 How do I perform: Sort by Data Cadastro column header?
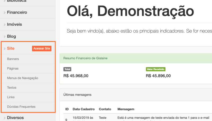[x=83, y=109]
